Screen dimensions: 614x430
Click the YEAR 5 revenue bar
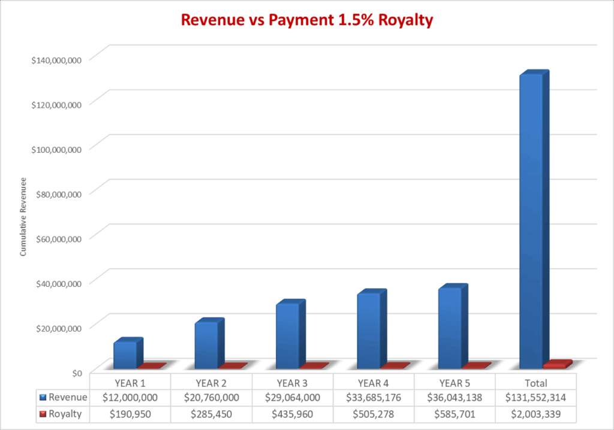pos(450,328)
